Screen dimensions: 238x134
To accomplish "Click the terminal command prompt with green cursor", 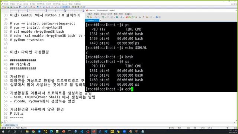I will [109, 89].
